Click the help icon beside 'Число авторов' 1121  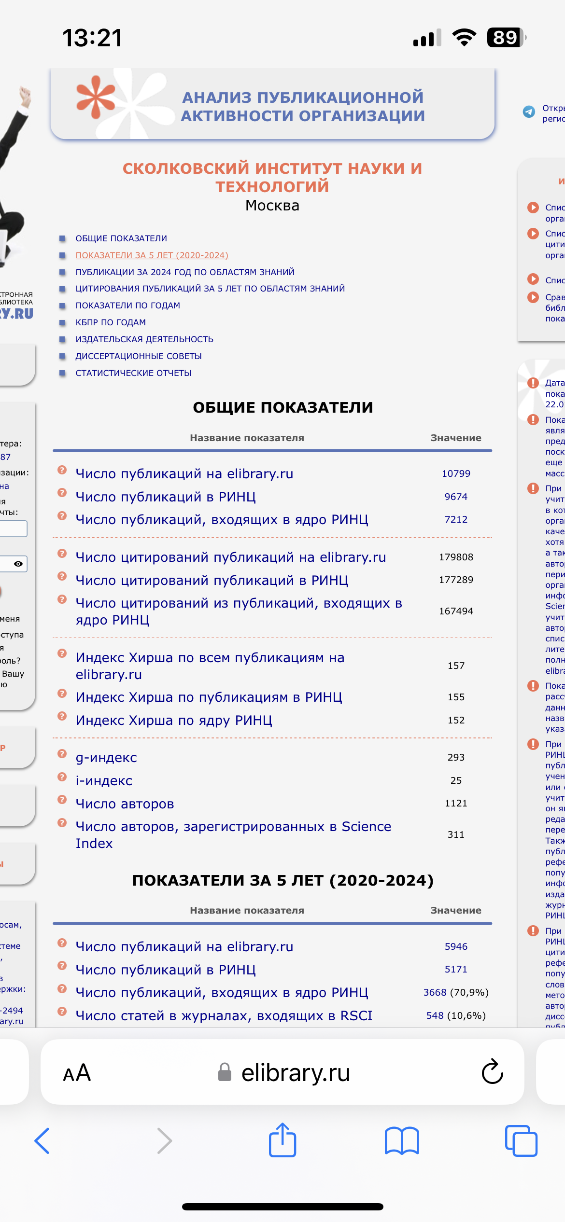[x=62, y=799]
